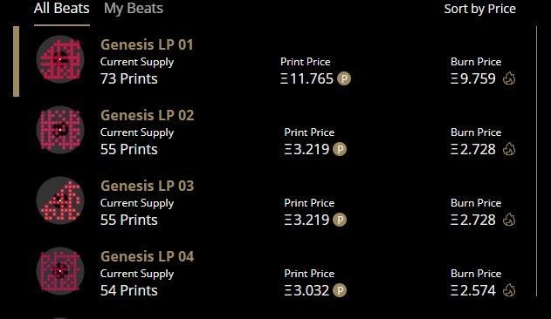Open the Genesis LP 02 title link
Image resolution: width=551 pixels, height=319 pixels.
(x=148, y=115)
